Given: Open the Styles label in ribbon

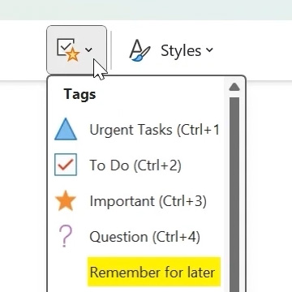Looking at the screenshot, I should [181, 50].
